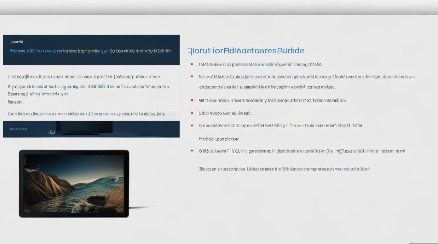438x244 pixels.
Task: Click the blue "gar" word in banner headline
Action: click(104, 51)
